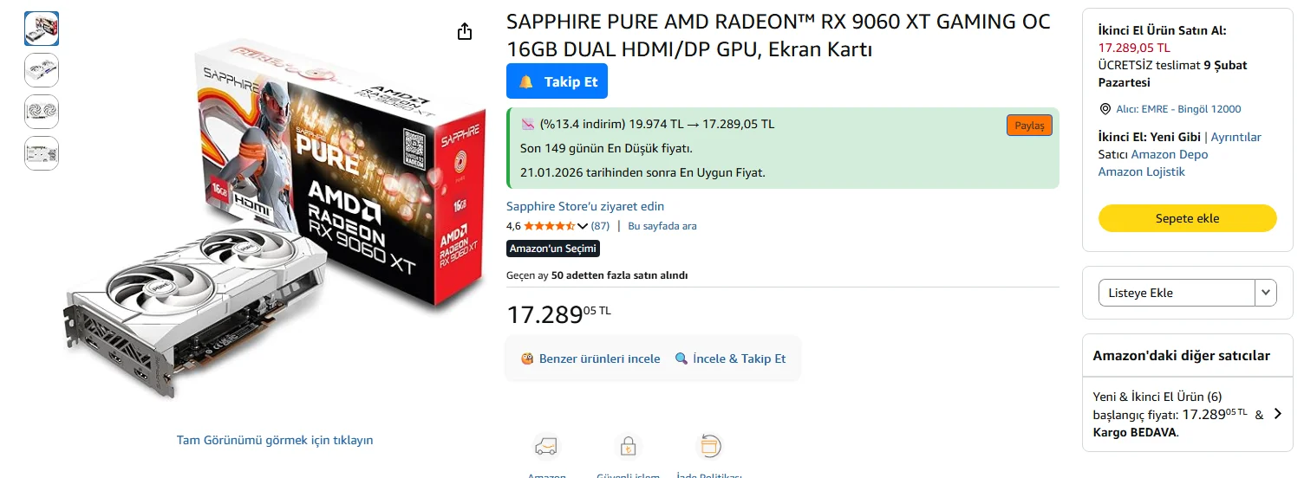Click the share icon above product image
The image size is (1304, 478).
(465, 32)
